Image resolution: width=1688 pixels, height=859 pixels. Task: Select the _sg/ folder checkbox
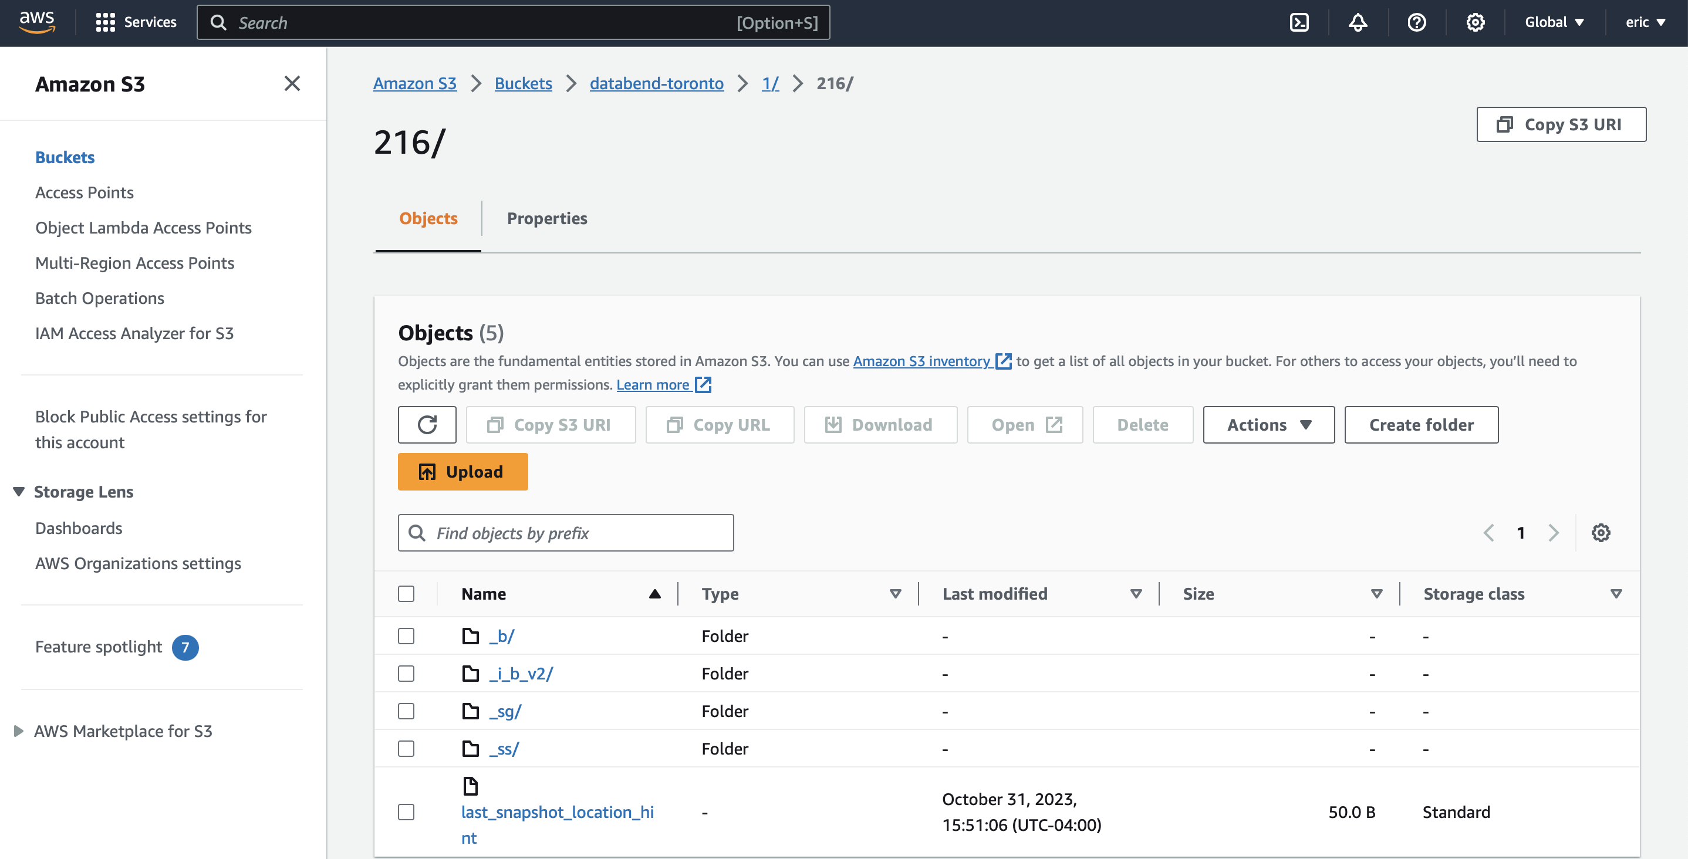point(406,711)
